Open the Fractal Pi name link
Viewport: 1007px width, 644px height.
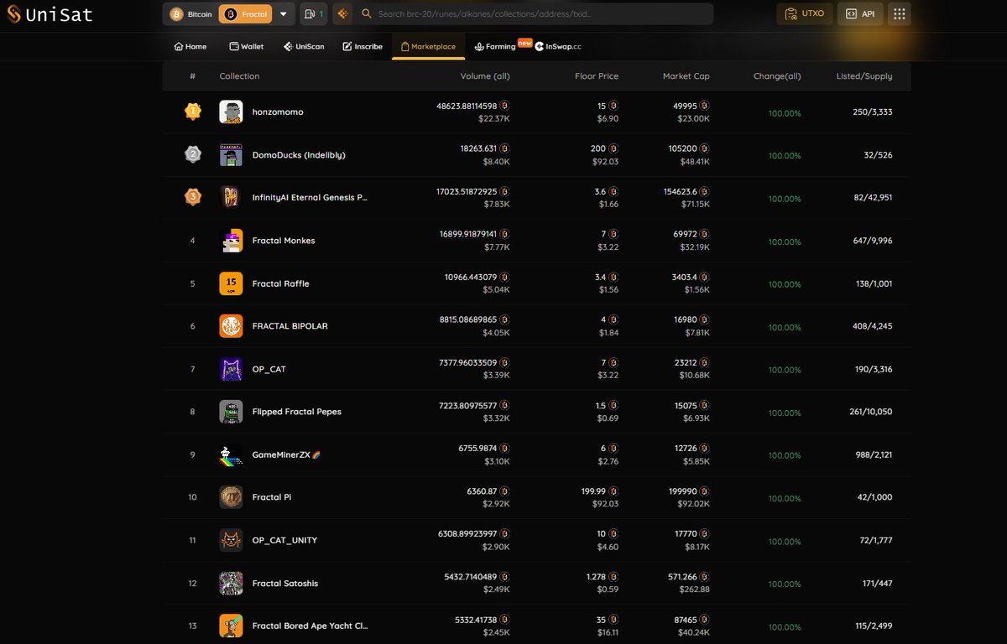272,497
